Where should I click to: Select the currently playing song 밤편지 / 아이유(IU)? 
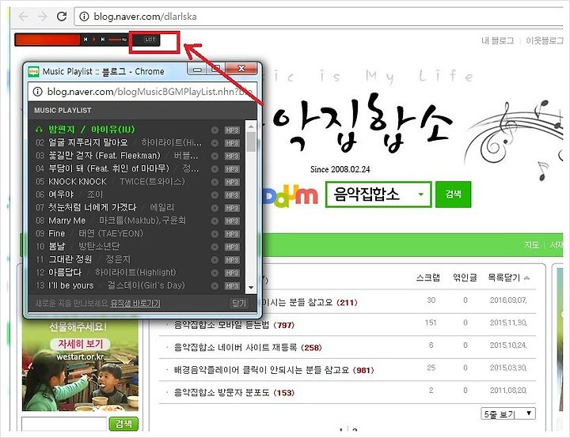pos(91,130)
